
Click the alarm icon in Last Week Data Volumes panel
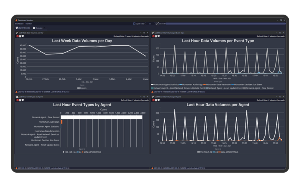click(x=23, y=36)
